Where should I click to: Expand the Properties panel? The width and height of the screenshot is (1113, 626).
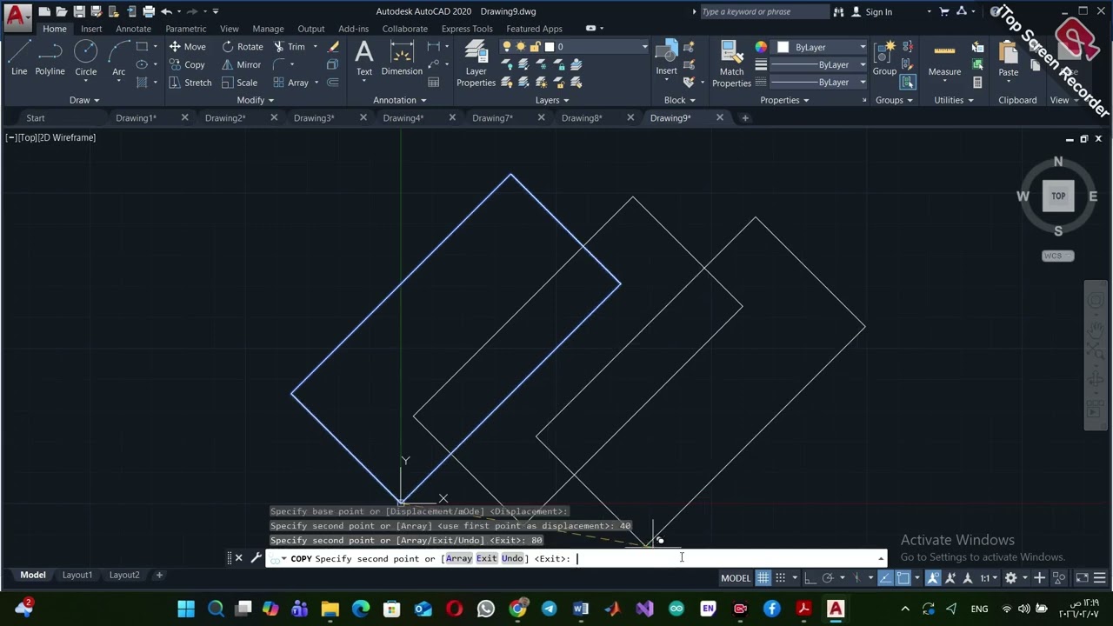(x=784, y=100)
